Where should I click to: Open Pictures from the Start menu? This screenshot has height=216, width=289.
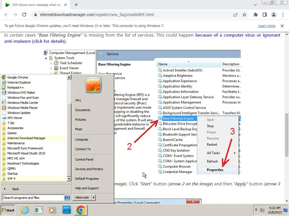click(x=80, y=120)
